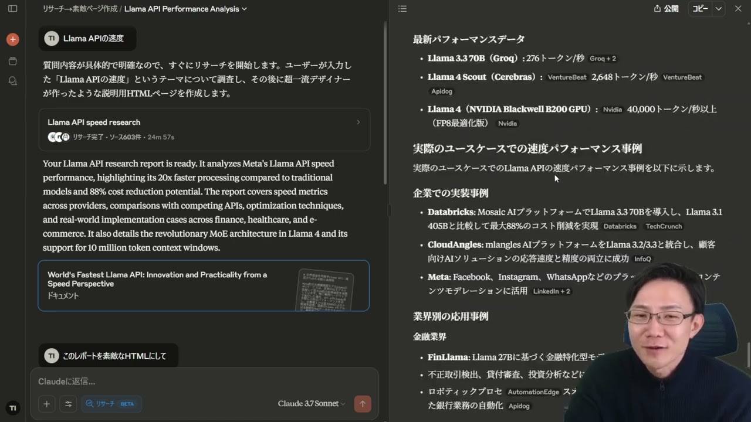The image size is (751, 422).
Task: Click the research source avatars icon group
Action: (59, 137)
